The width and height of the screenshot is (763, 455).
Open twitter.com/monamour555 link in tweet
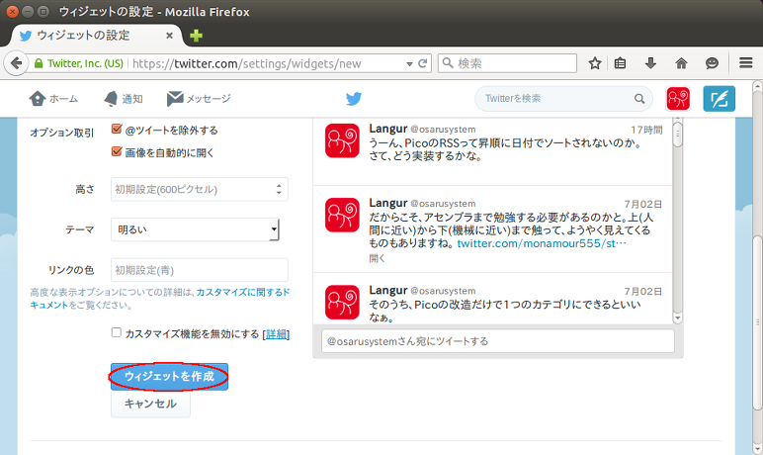tap(542, 243)
